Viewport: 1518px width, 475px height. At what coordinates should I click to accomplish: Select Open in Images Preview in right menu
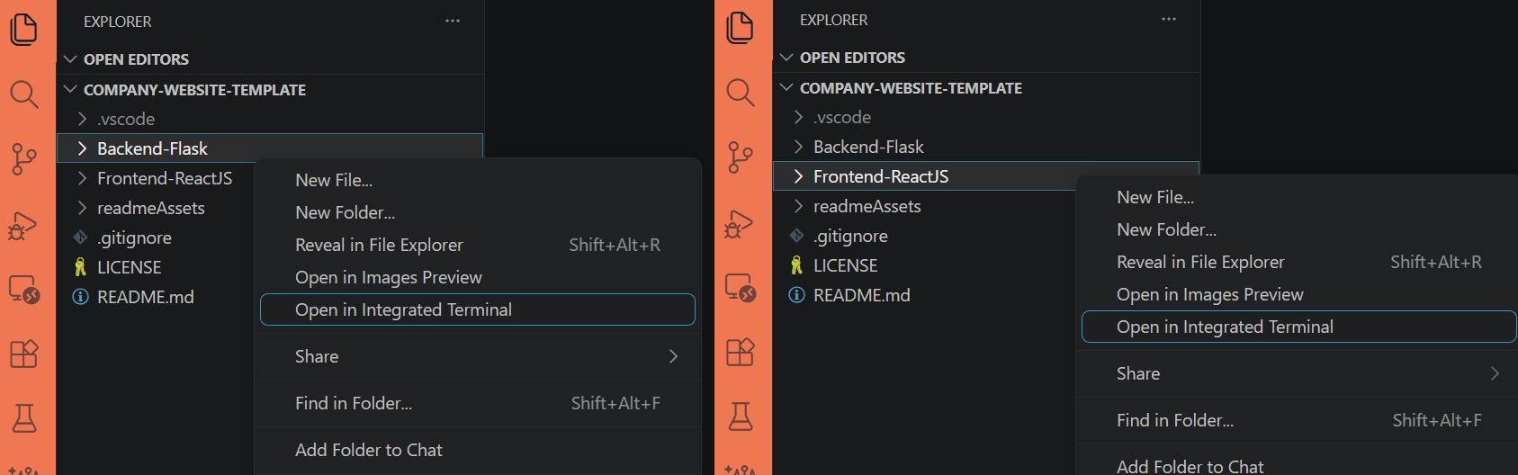(1299, 294)
